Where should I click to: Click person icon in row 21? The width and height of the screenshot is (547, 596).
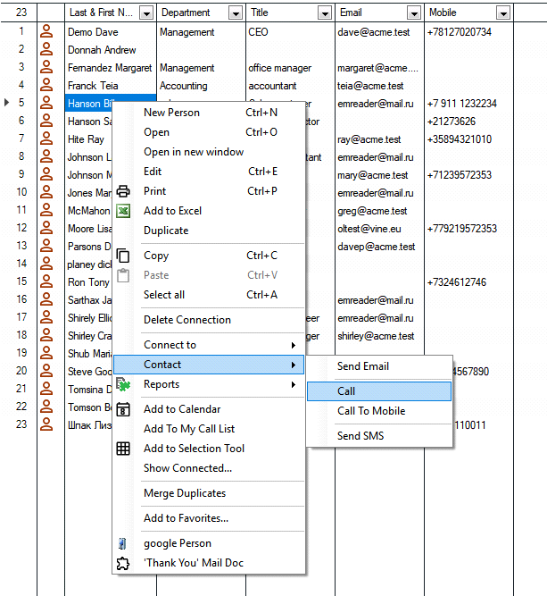click(46, 389)
